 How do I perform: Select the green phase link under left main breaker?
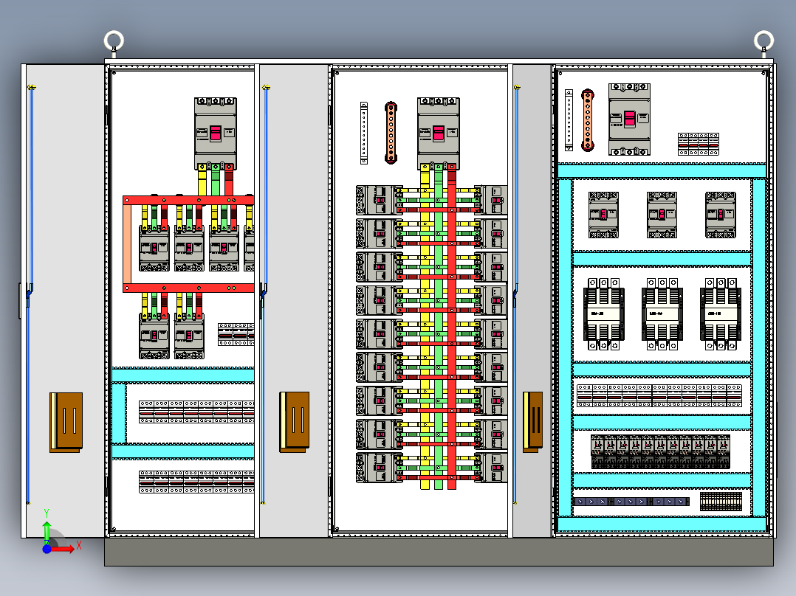[x=216, y=180]
